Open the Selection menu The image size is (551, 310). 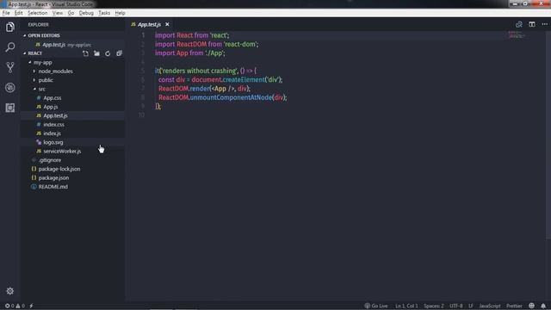37,13
